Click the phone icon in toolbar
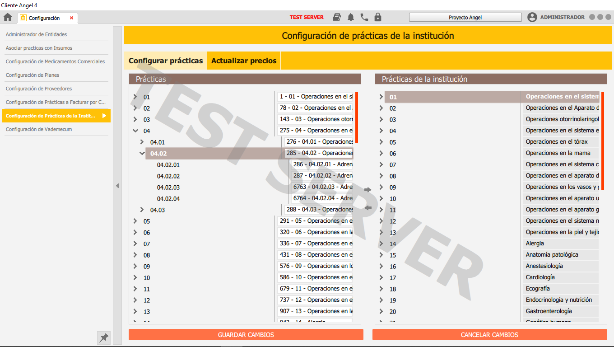Viewport: 614px width, 347px height. [x=364, y=18]
